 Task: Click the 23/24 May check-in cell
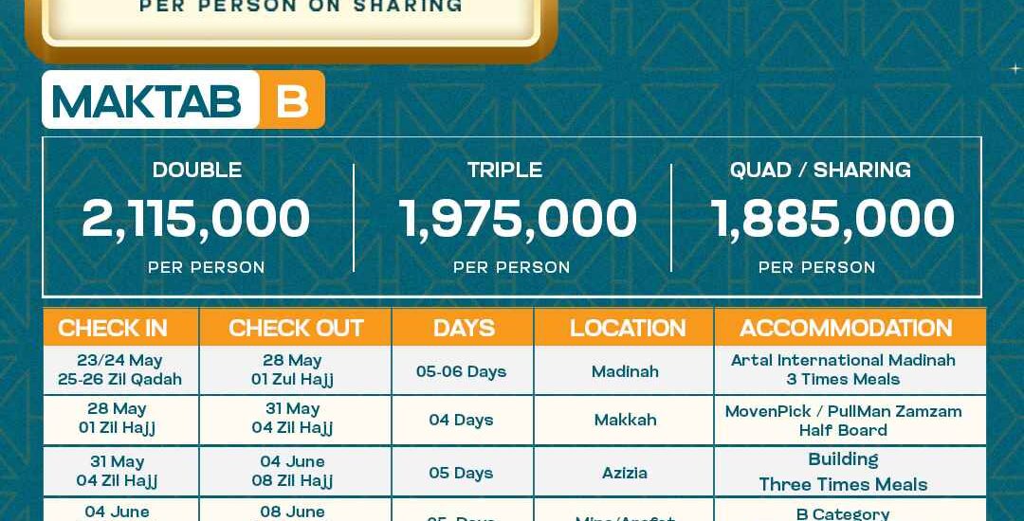coord(119,370)
